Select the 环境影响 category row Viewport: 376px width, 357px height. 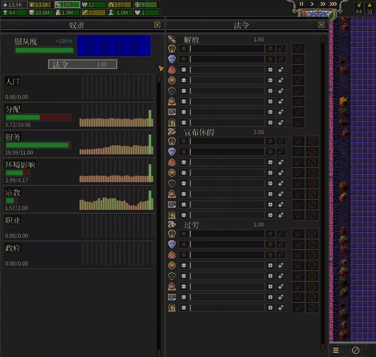pos(79,172)
